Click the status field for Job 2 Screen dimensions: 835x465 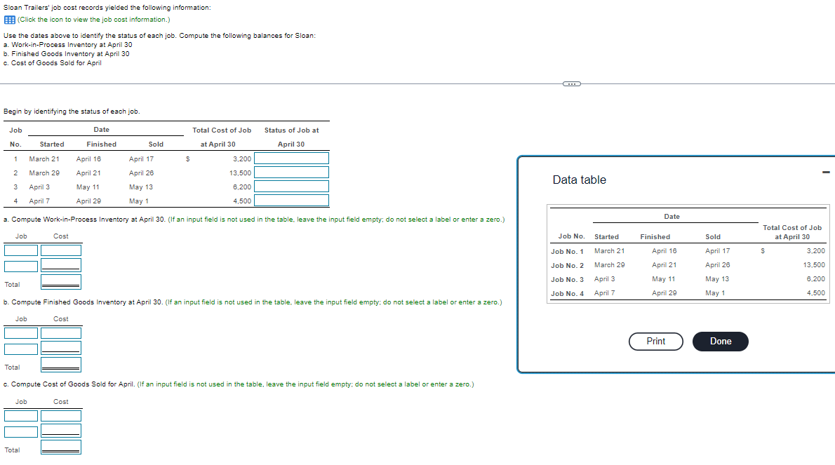pos(291,172)
